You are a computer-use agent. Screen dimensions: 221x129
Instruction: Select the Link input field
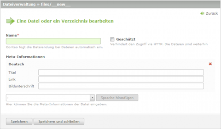click(x=121, y=79)
